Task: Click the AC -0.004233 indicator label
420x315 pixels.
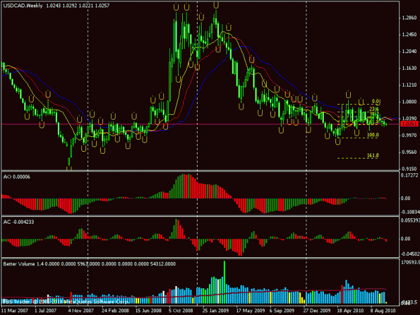Action: pos(19,222)
